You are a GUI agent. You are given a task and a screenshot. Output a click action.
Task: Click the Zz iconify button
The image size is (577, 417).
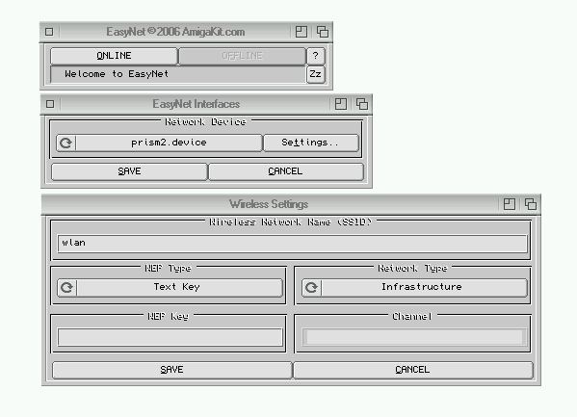tap(315, 75)
